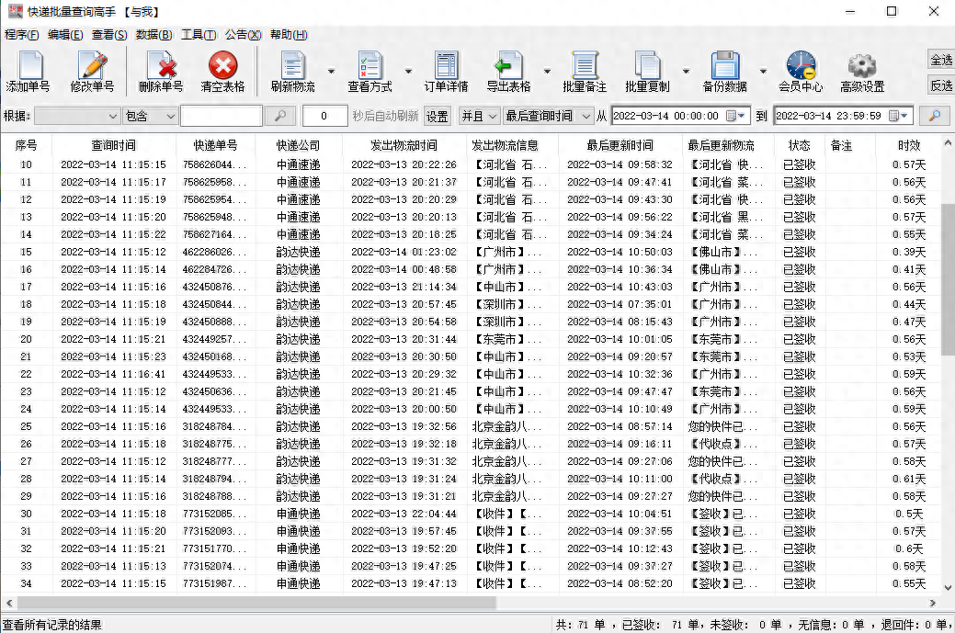Viewport: 955px width, 633px height.
Task: Click the 删除单号 delete icon
Action: 161,67
